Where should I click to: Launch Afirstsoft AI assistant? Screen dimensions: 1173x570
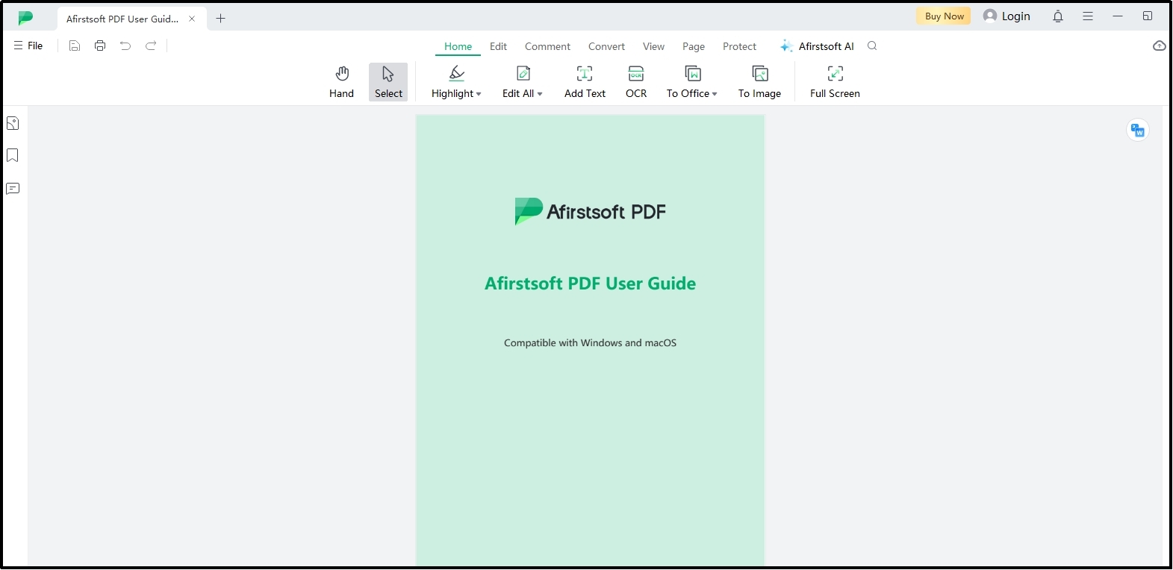click(x=817, y=46)
